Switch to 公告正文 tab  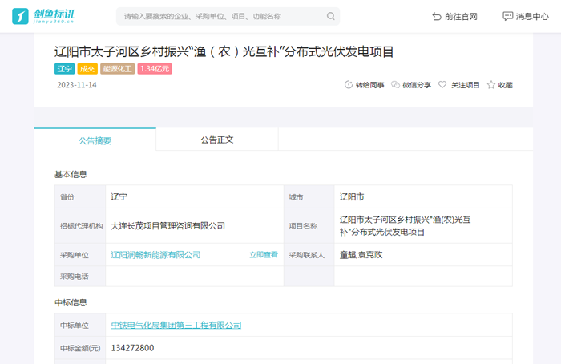[x=217, y=140]
